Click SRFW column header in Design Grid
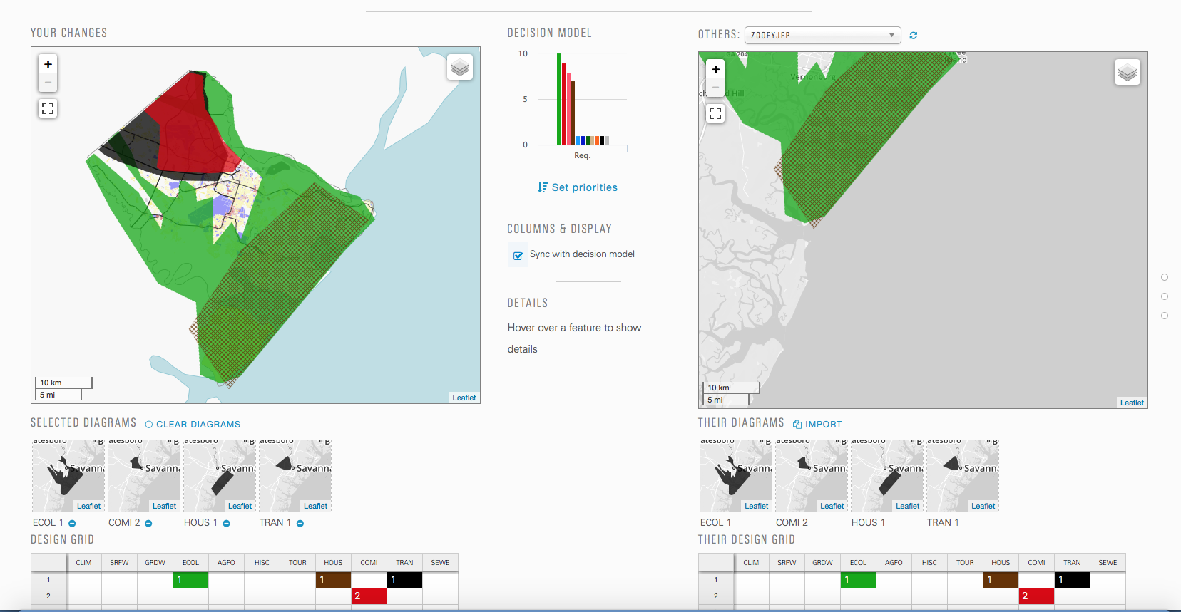 coord(119,563)
